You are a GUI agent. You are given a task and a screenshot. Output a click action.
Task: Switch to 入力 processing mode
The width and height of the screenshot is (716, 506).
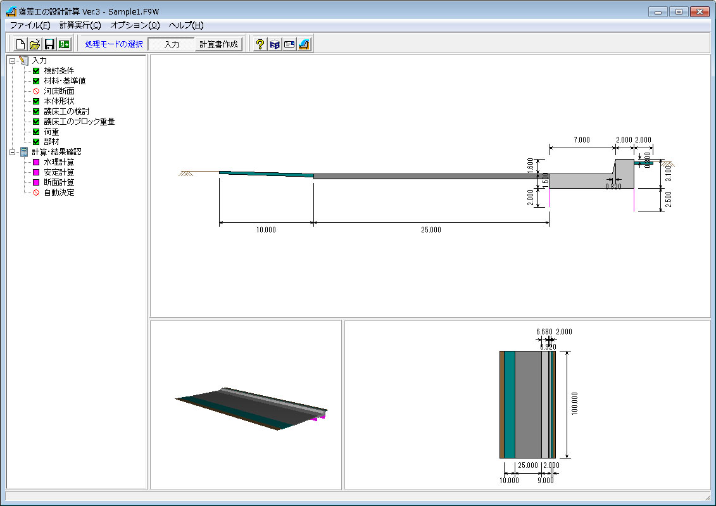coord(172,44)
